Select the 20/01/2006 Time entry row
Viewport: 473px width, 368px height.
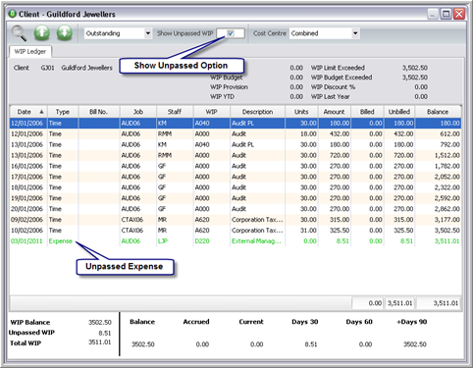[x=236, y=209]
